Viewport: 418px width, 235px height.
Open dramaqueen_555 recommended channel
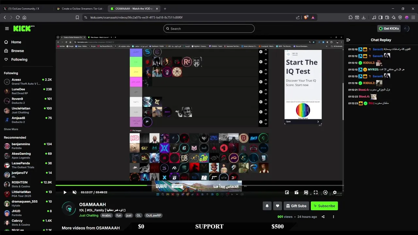[28, 203]
